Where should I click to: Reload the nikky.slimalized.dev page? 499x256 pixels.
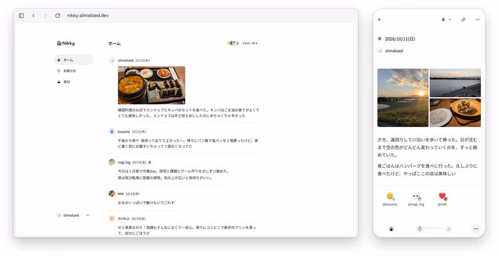58,15
